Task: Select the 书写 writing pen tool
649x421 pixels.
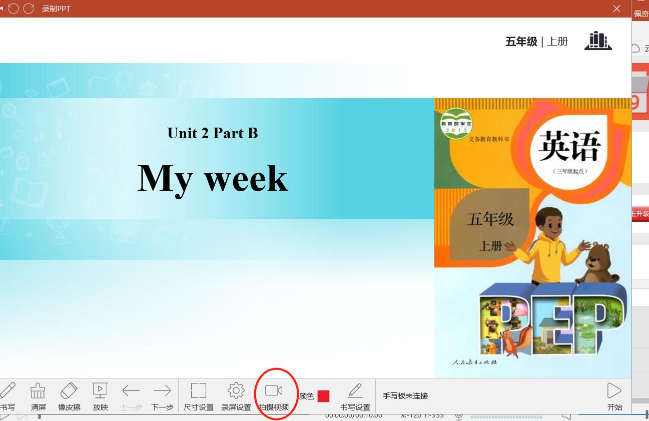Action: click(x=8, y=395)
